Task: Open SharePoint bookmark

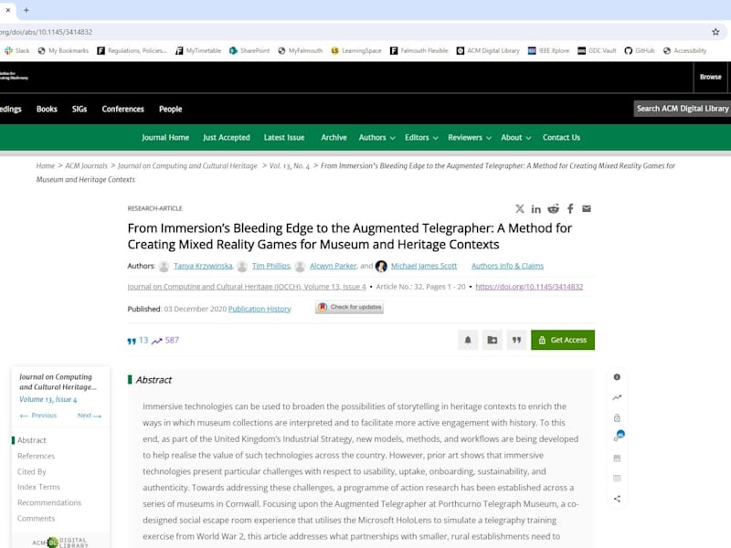Action: point(249,50)
